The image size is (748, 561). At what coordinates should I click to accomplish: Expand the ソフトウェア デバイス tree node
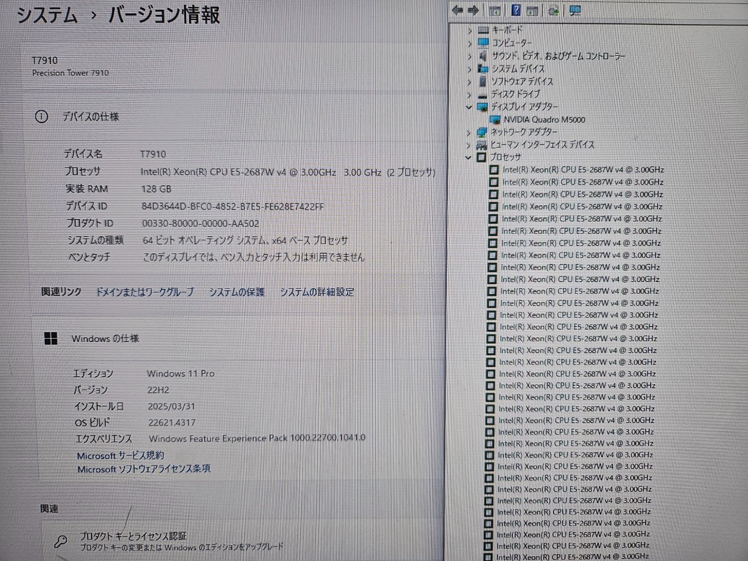[x=469, y=82]
